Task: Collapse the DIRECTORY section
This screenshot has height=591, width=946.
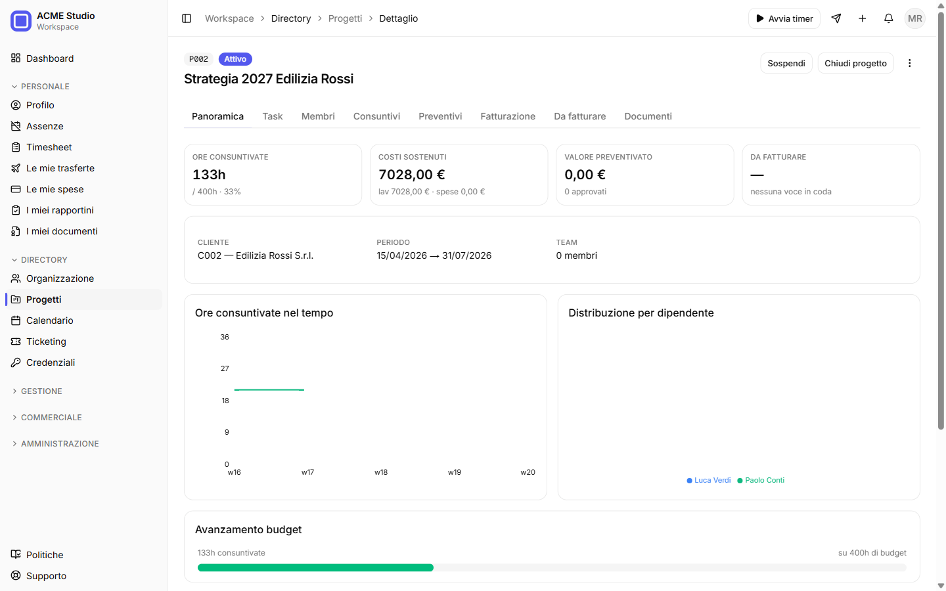Action: (39, 260)
